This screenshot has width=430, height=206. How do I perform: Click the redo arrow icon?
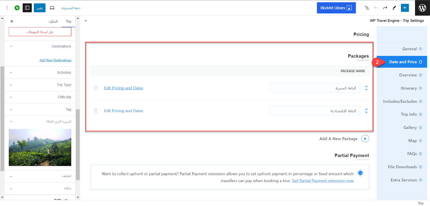(x=385, y=8)
